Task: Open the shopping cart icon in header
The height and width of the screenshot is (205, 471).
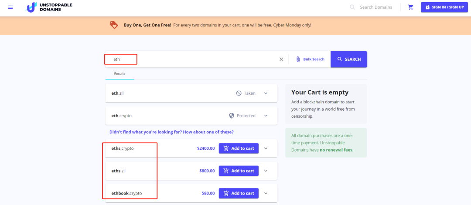Action: coord(410,7)
